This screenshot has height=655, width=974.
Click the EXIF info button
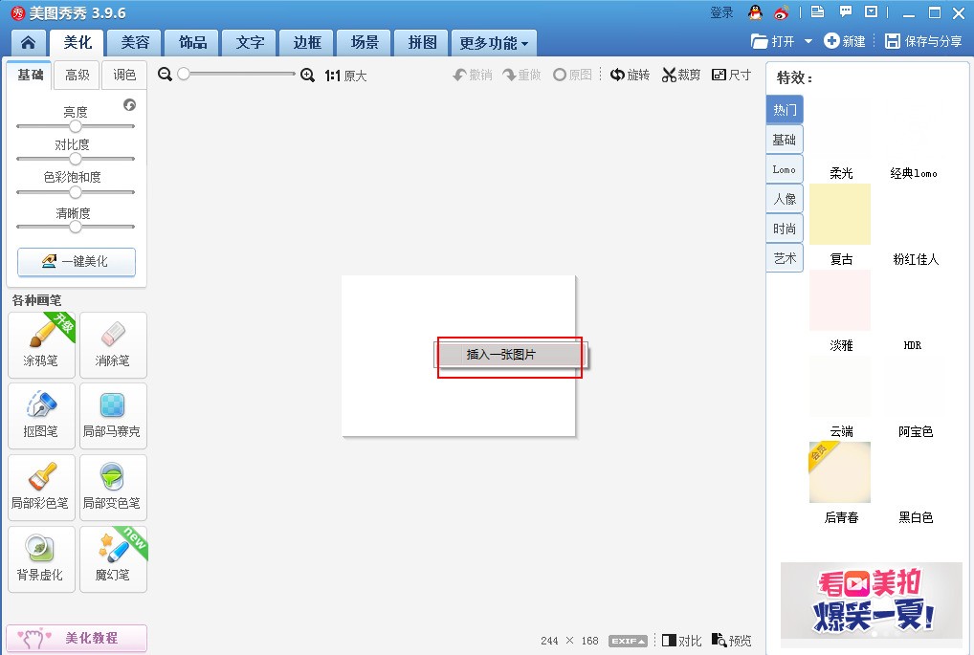628,641
